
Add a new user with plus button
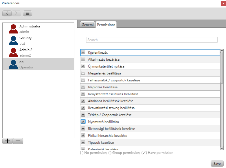[8, 141]
